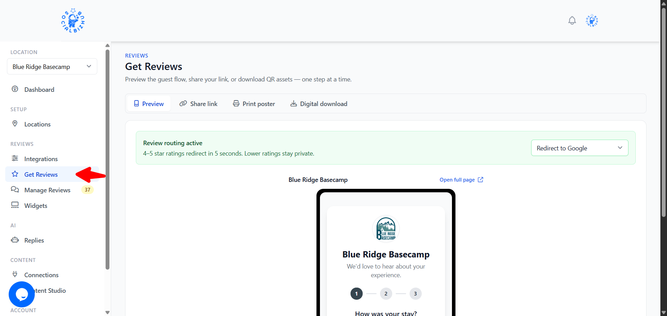
Task: Click the Get Reviews star icon
Action: point(15,174)
